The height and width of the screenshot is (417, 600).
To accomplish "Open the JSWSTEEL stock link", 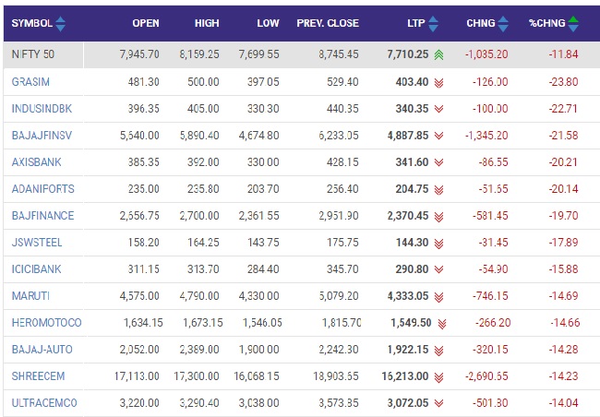I will 37,243.
